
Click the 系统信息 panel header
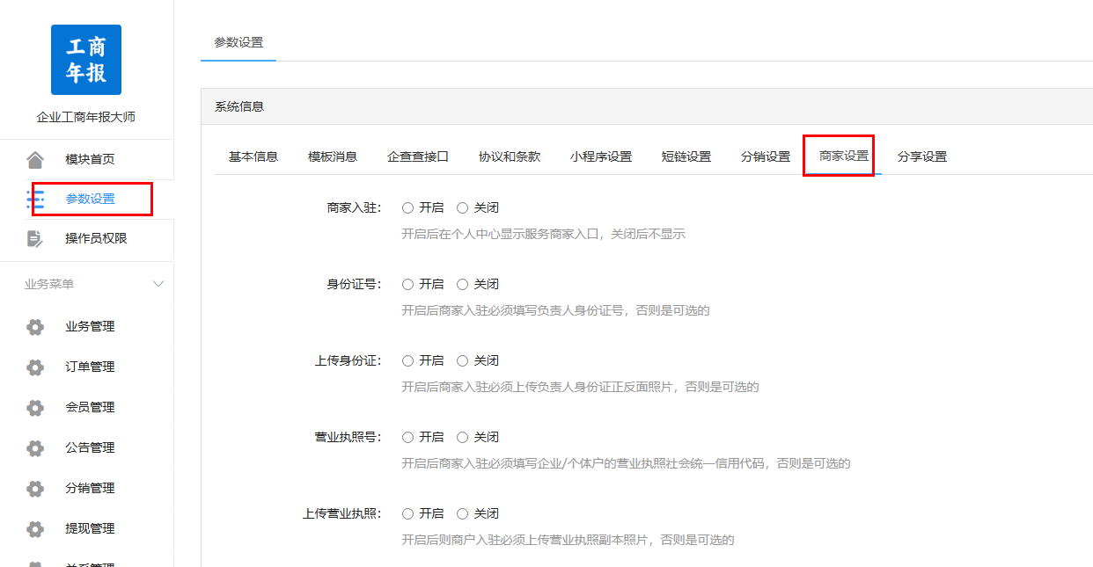[x=647, y=106]
